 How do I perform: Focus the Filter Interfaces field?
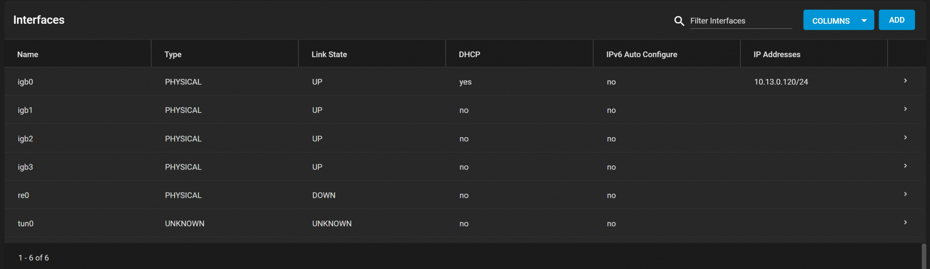point(741,21)
